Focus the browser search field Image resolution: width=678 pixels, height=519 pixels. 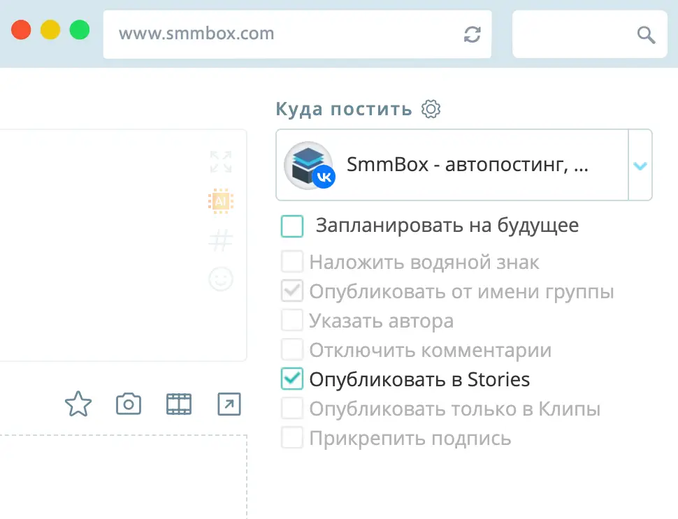click(x=590, y=34)
